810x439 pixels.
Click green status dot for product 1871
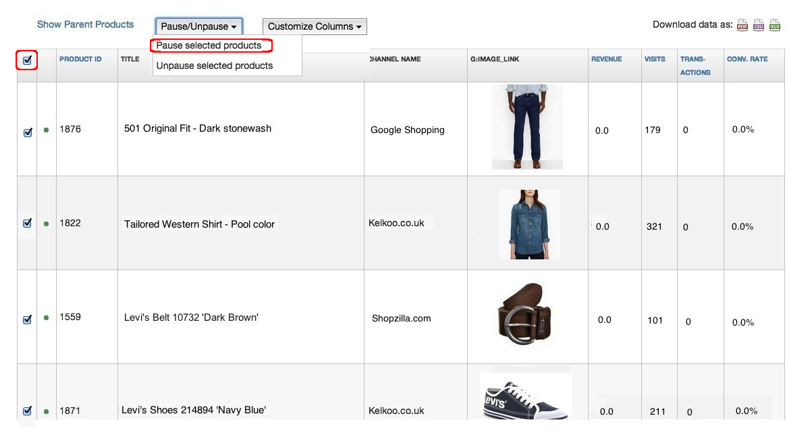[46, 411]
